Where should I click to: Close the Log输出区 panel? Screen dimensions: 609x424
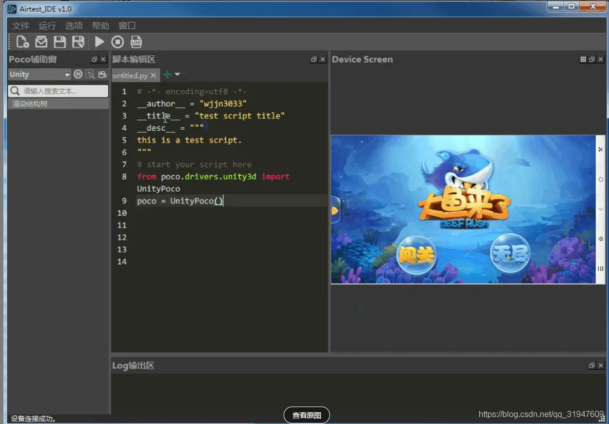tap(601, 366)
